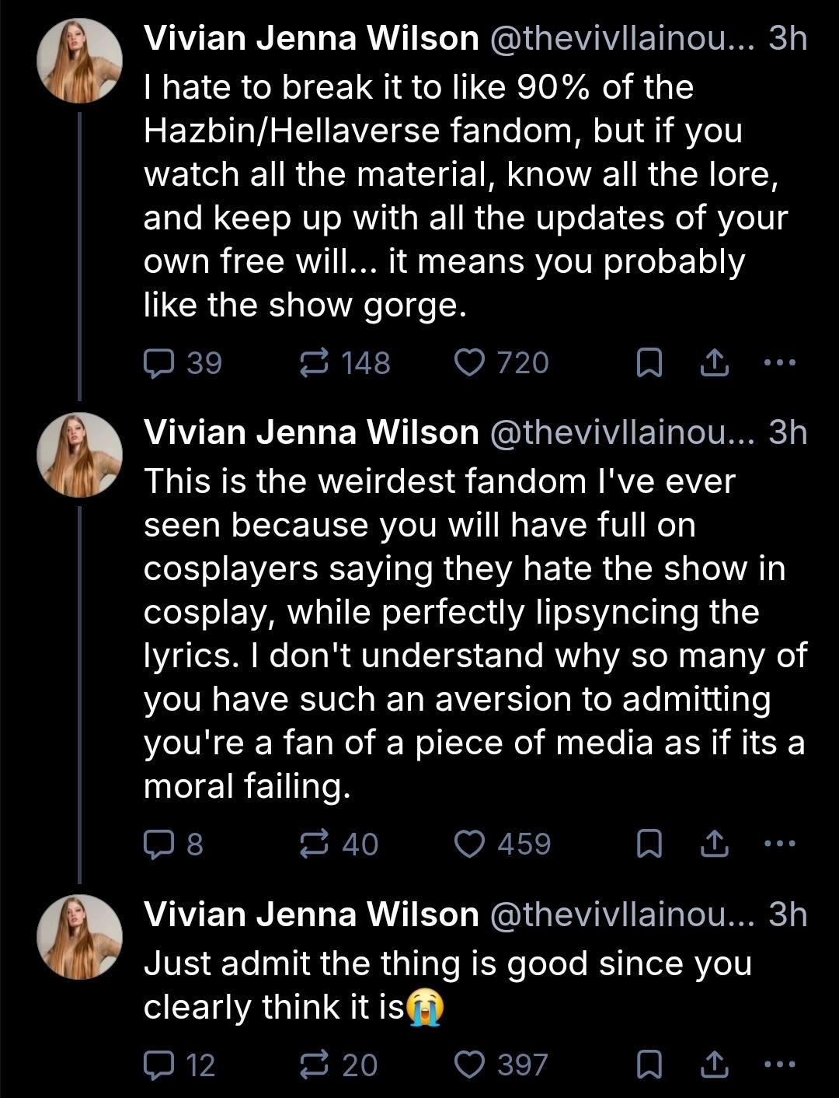The height and width of the screenshot is (1098, 839).
Task: Like the tweet with 720 likes
Action: (469, 363)
